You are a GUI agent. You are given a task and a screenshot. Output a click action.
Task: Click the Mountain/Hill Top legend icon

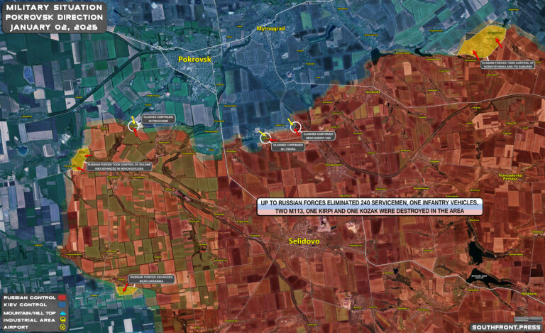63,313
